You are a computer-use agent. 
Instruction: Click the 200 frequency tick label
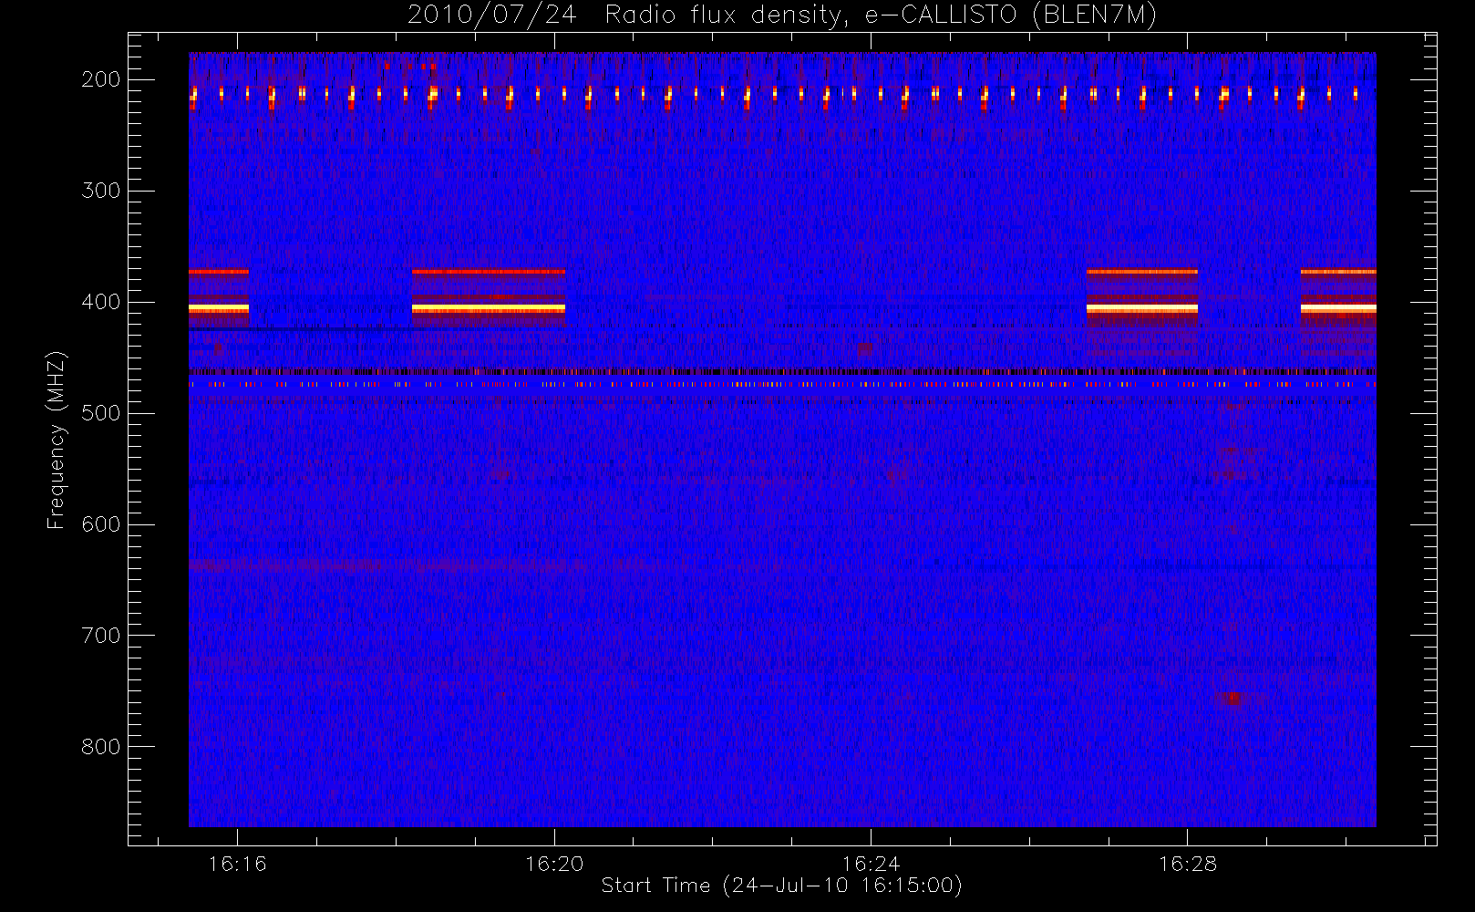tap(101, 79)
